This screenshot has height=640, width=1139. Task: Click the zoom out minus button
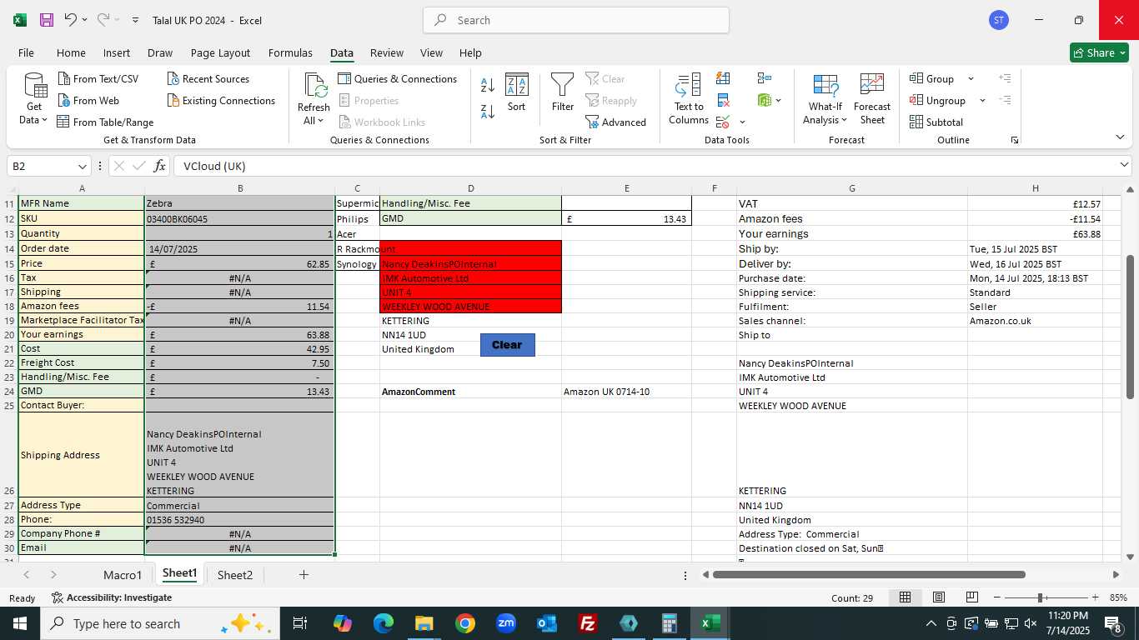[996, 597]
